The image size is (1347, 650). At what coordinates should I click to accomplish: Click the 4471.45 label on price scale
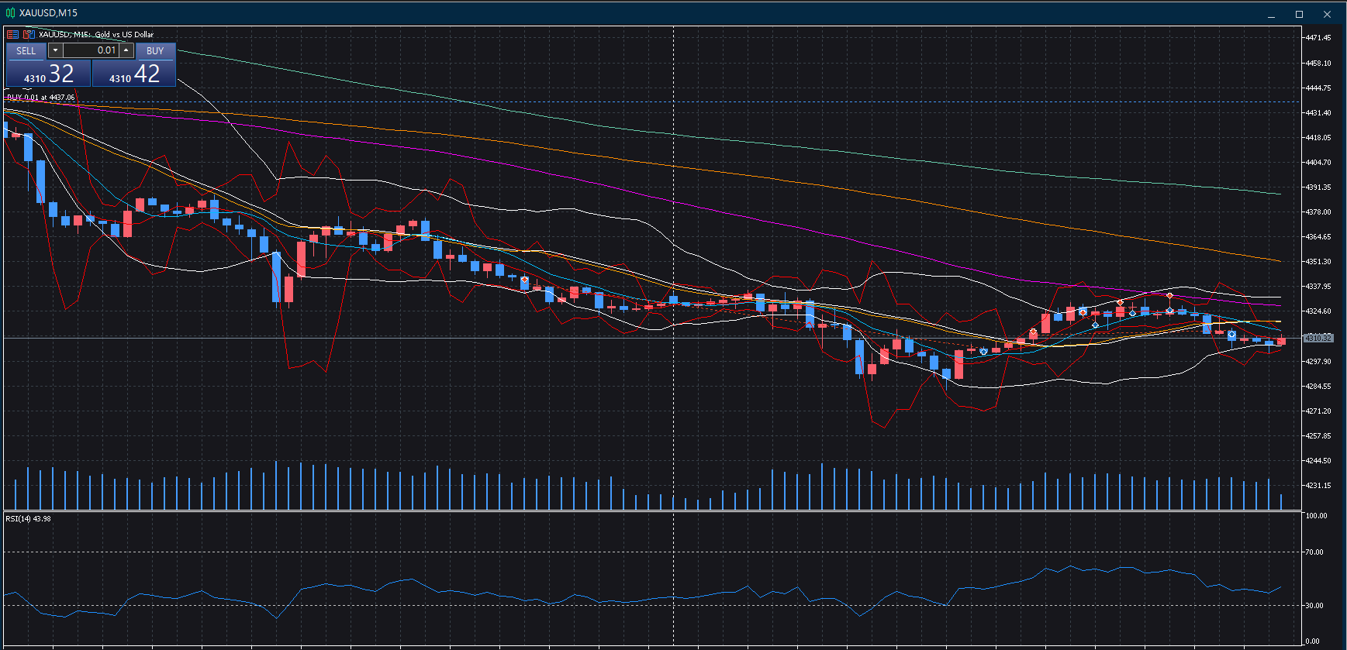pos(1318,38)
